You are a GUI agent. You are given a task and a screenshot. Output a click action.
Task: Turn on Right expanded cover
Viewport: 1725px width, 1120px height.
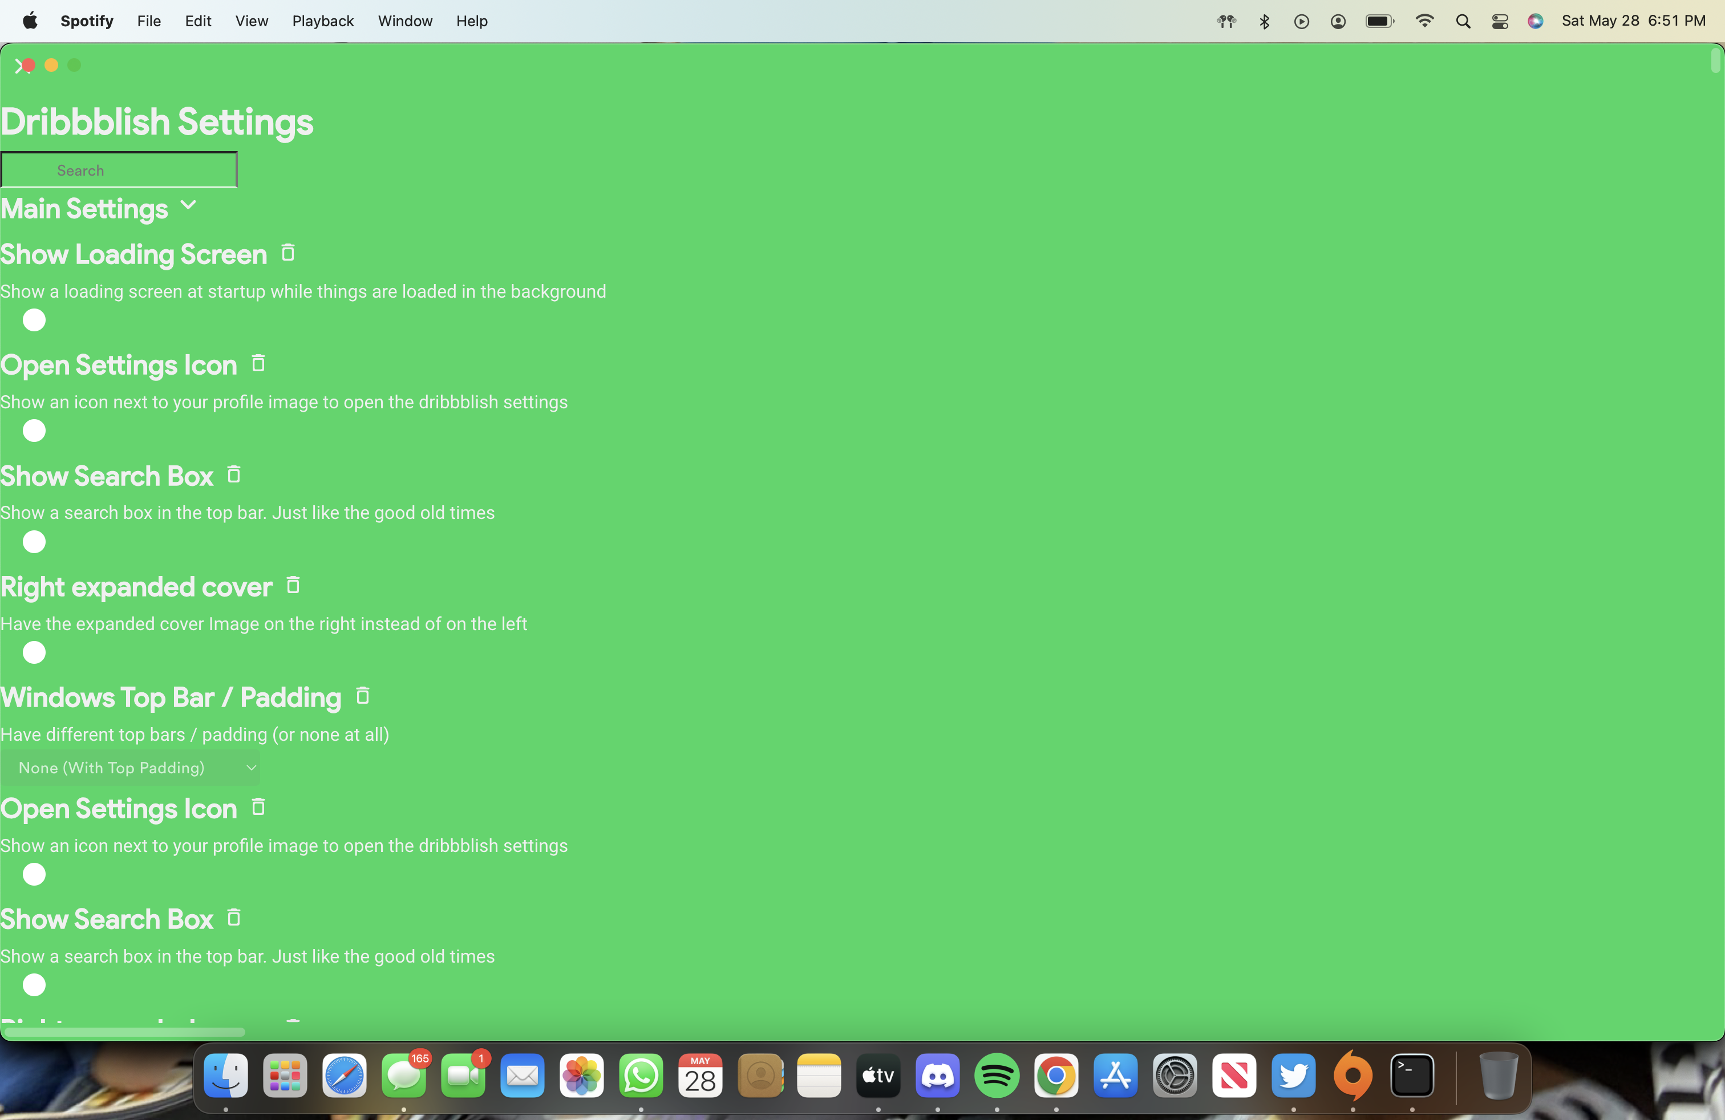point(33,653)
